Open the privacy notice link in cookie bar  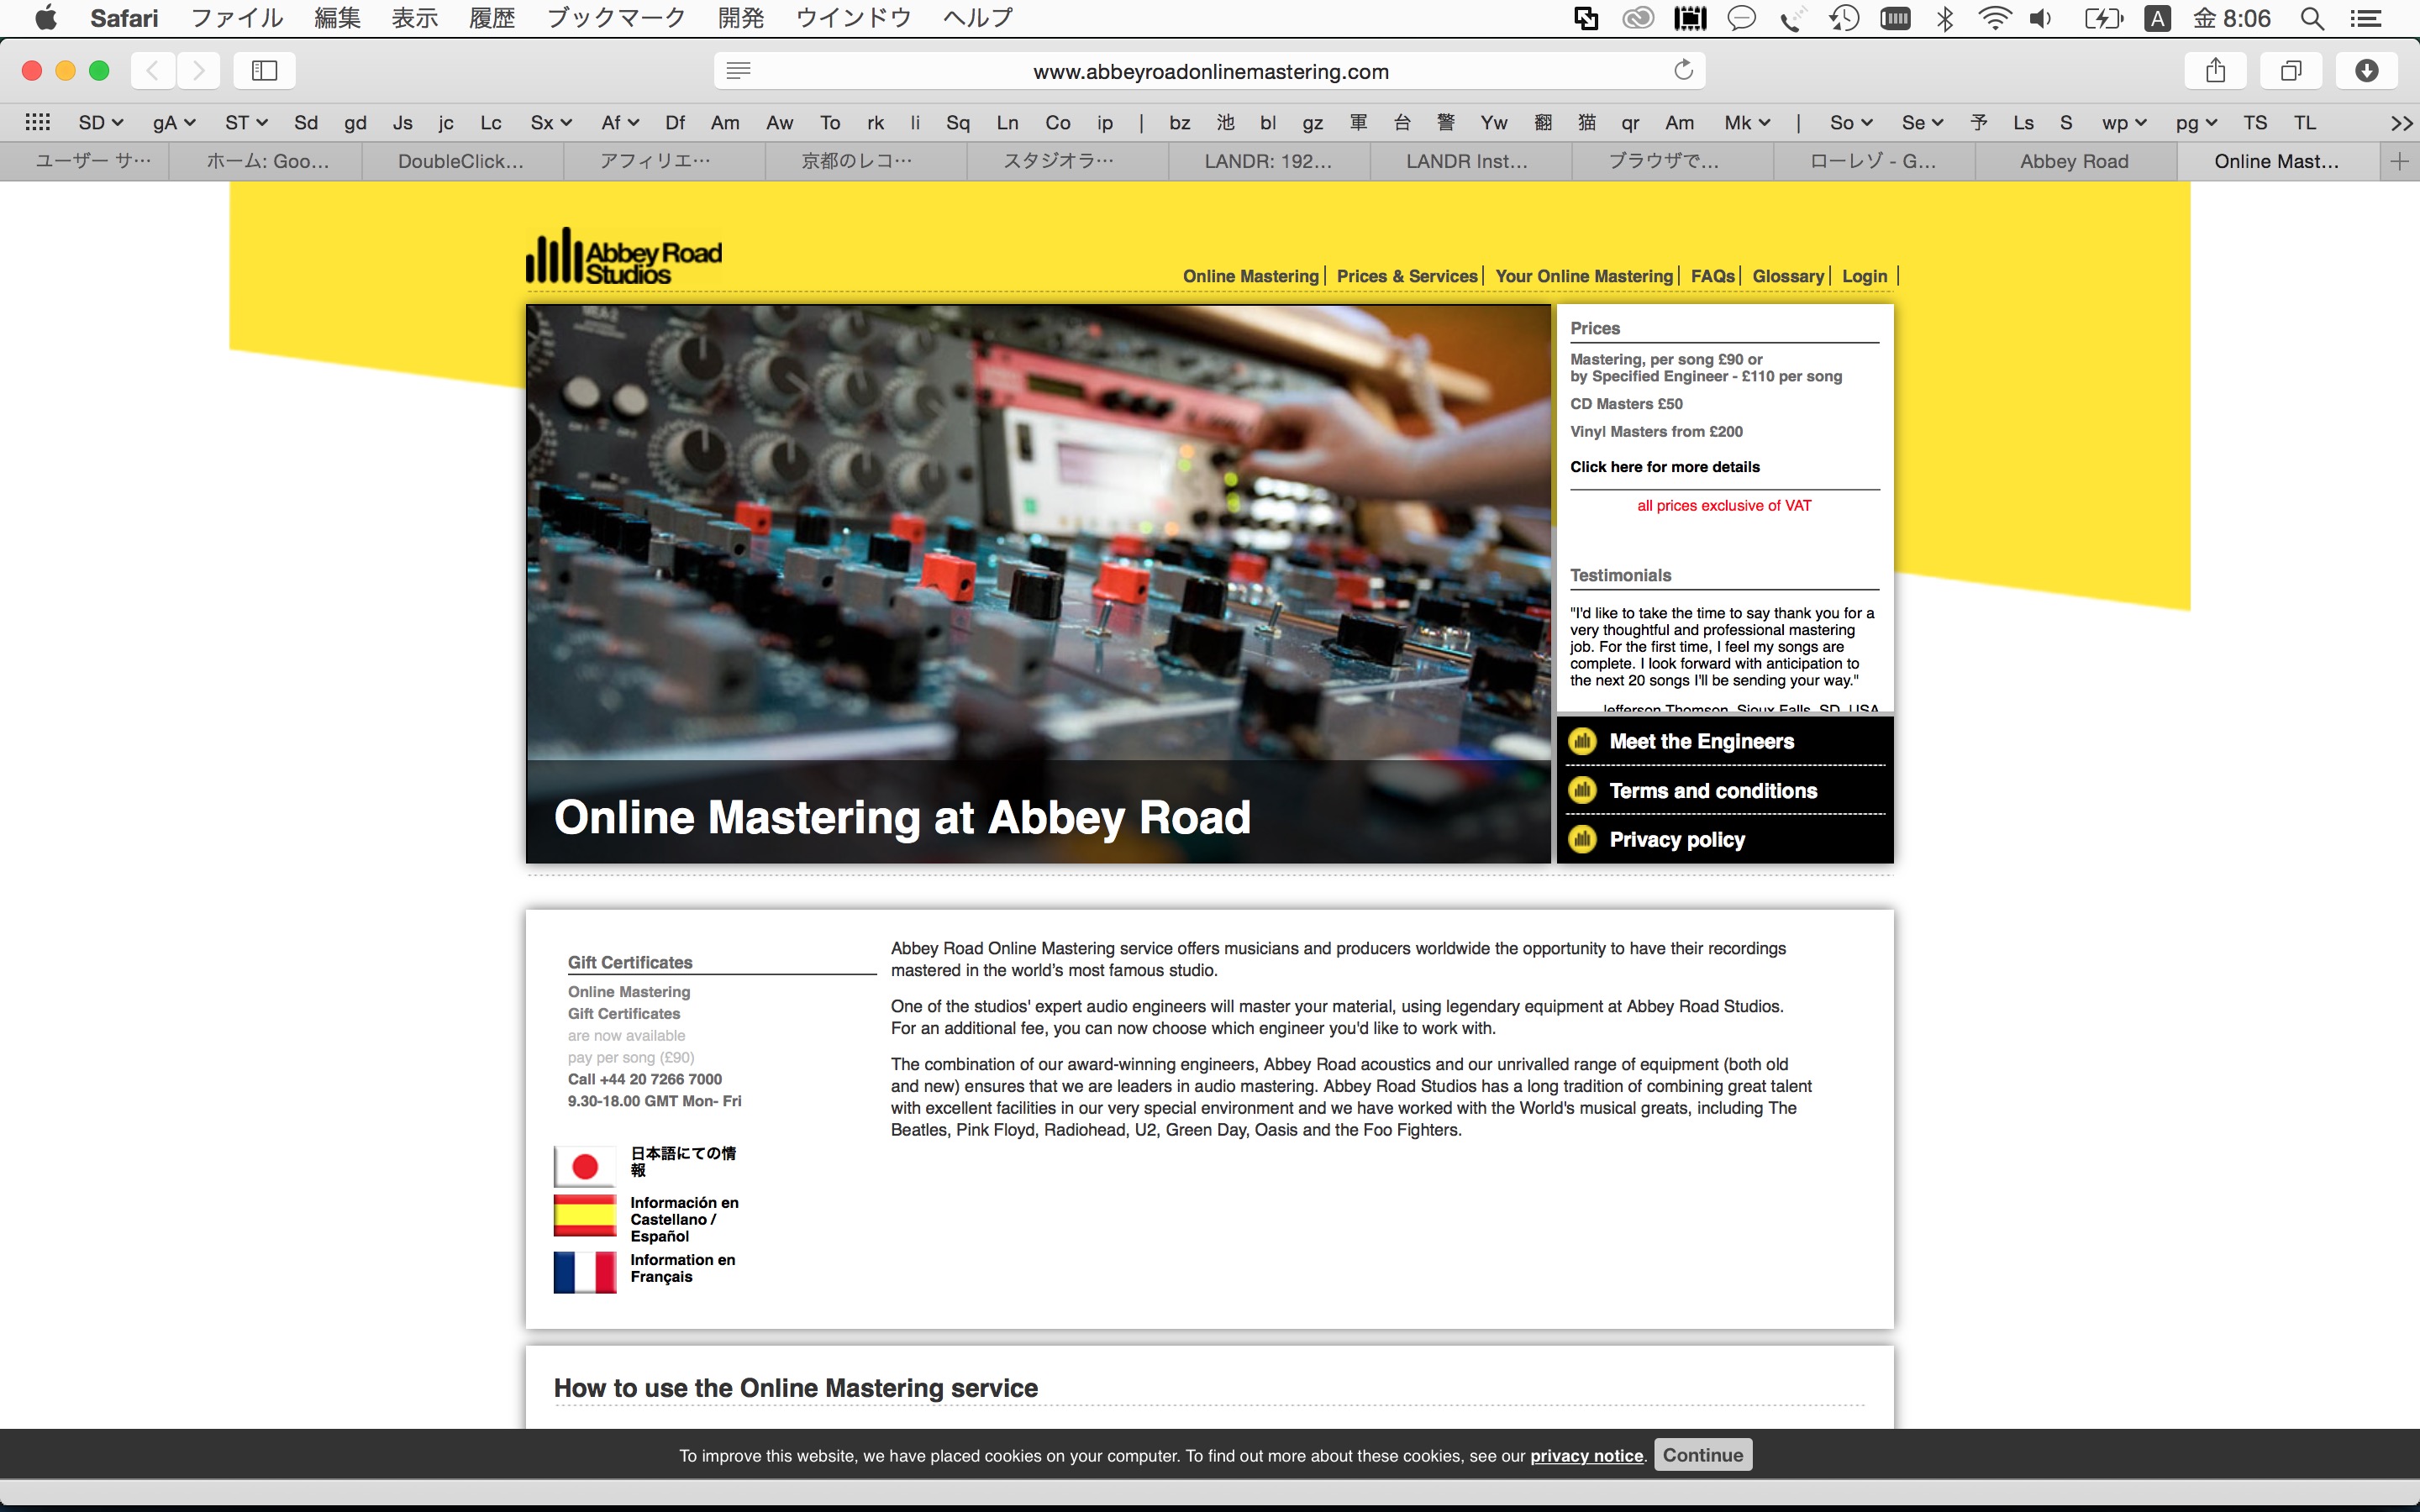click(x=1586, y=1456)
